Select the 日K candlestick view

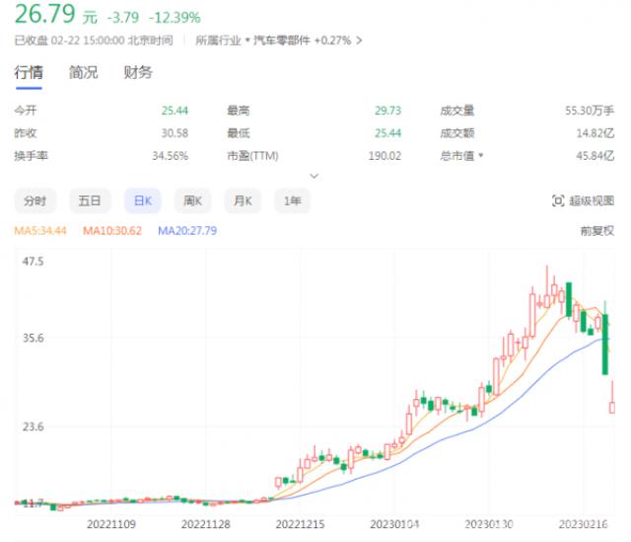[142, 200]
